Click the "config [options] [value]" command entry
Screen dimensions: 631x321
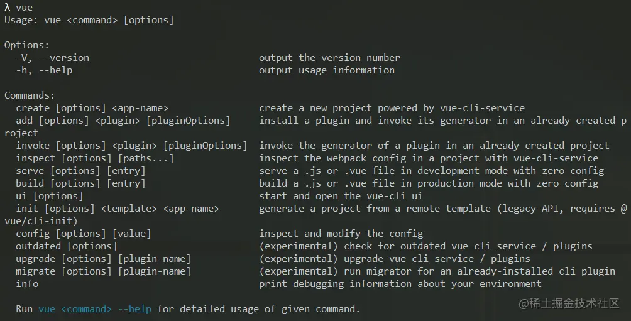(x=84, y=234)
